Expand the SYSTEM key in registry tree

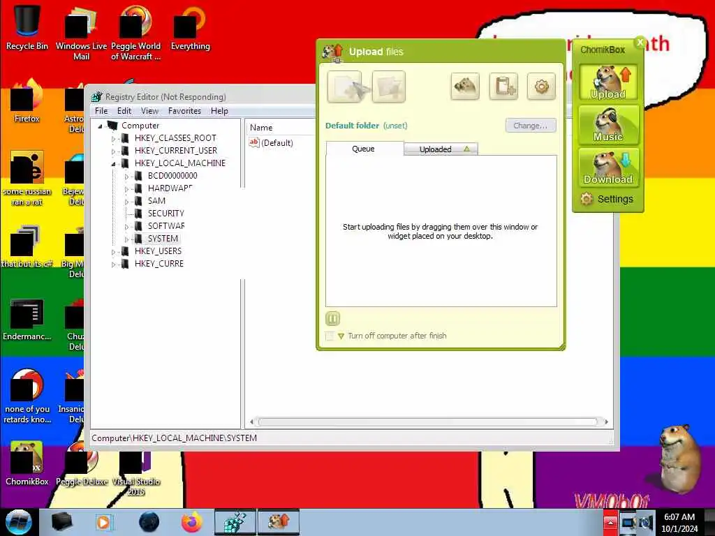coord(127,239)
